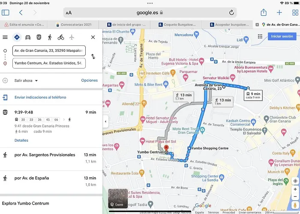Activate Street View pegman
The image size is (300, 214).
[295, 205]
